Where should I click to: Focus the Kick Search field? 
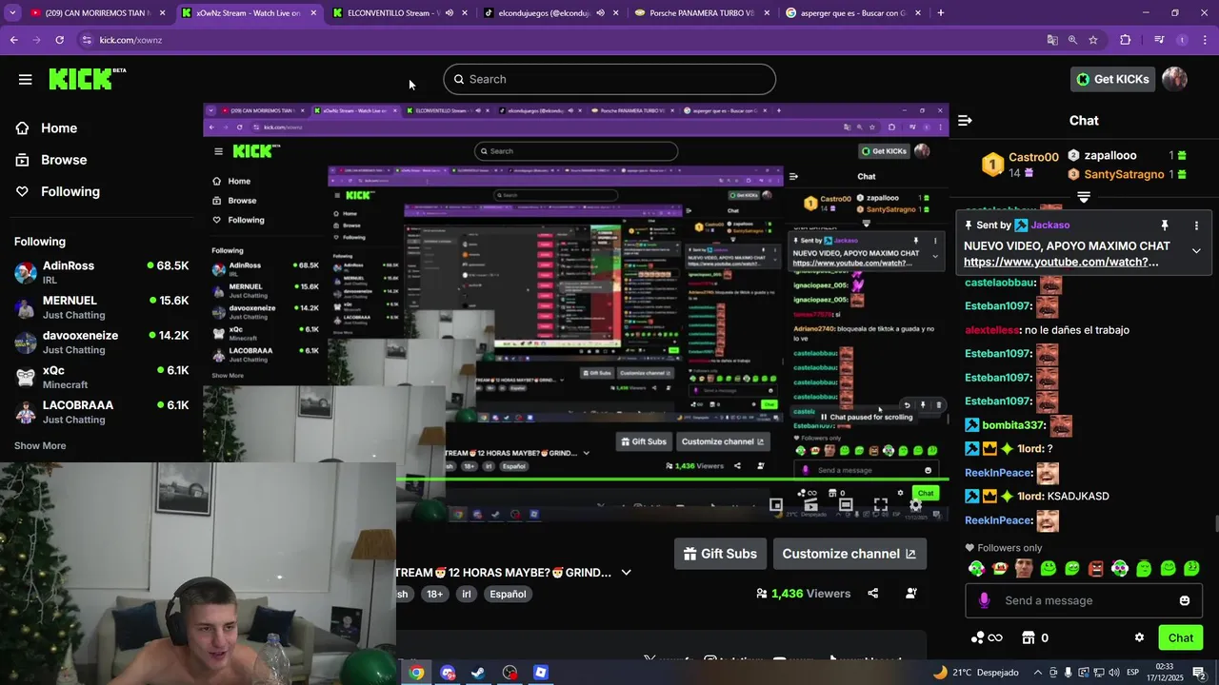pos(609,79)
